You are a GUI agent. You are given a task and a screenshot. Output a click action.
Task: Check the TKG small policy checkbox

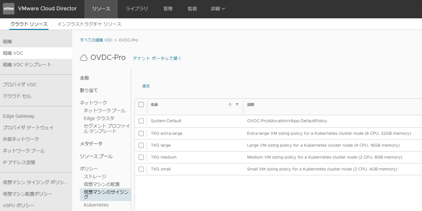(x=141, y=169)
